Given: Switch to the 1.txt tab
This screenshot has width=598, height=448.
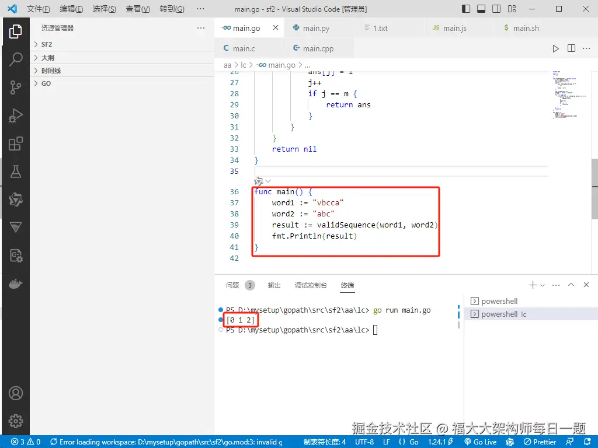Looking at the screenshot, I should pyautogui.click(x=389, y=28).
